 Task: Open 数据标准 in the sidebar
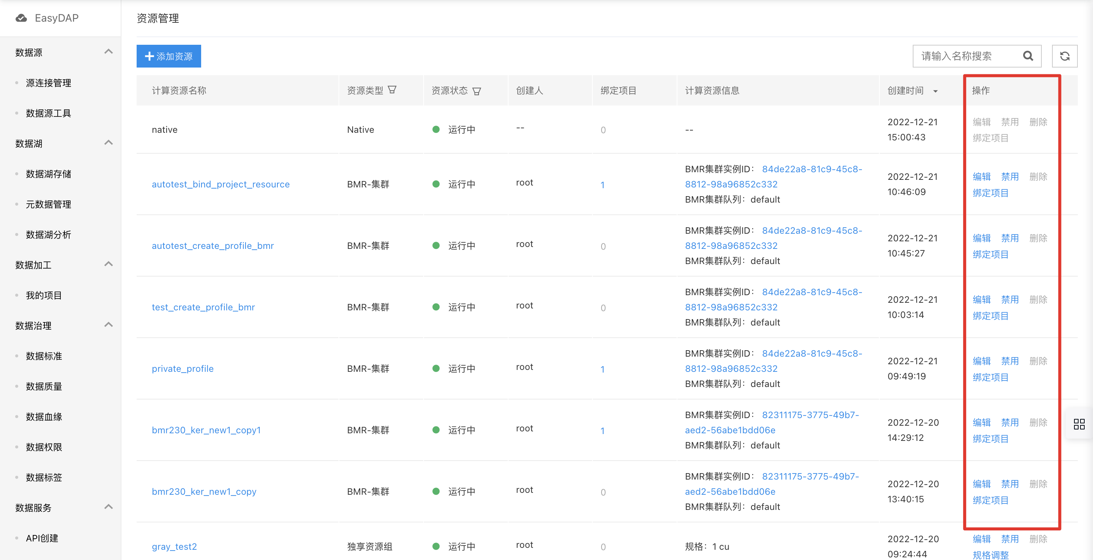[x=44, y=356]
